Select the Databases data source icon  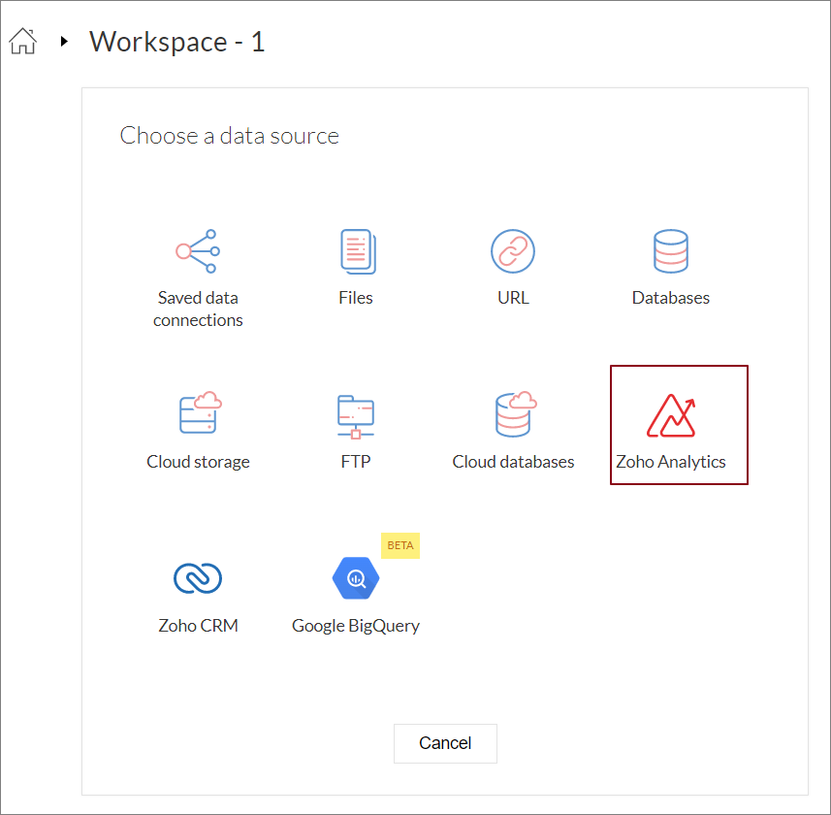pyautogui.click(x=670, y=251)
